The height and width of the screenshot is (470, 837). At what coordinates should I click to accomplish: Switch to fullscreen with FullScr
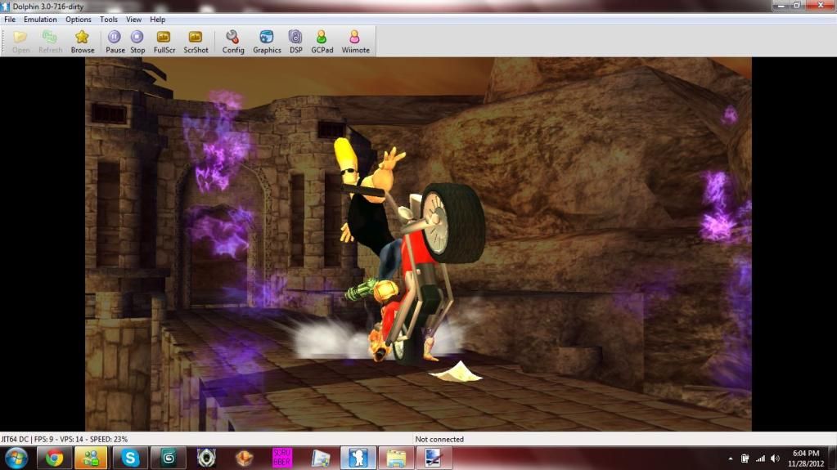[164, 42]
